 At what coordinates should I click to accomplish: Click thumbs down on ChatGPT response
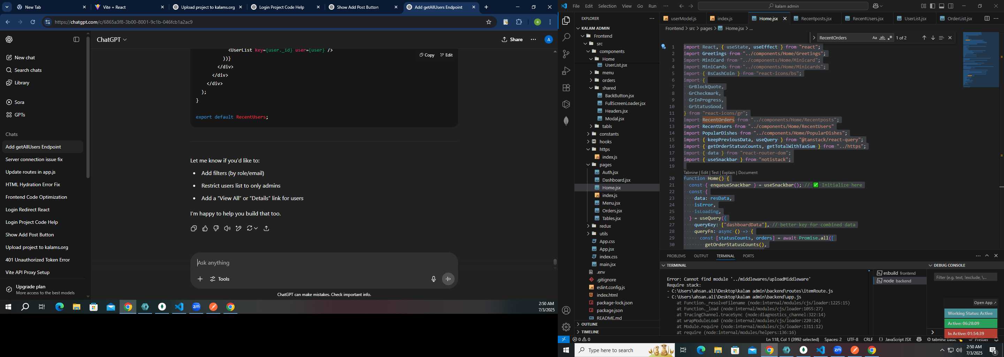coord(216,228)
